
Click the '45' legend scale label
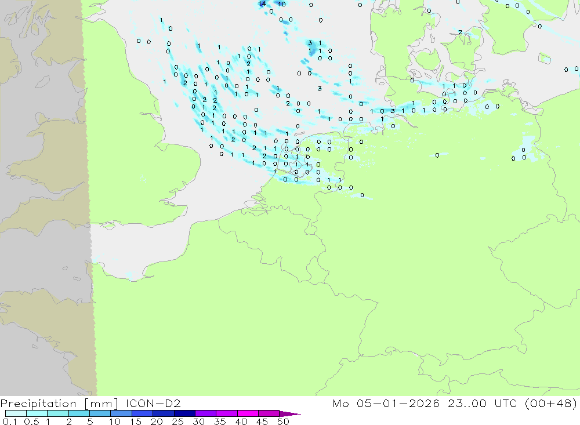click(x=262, y=422)
